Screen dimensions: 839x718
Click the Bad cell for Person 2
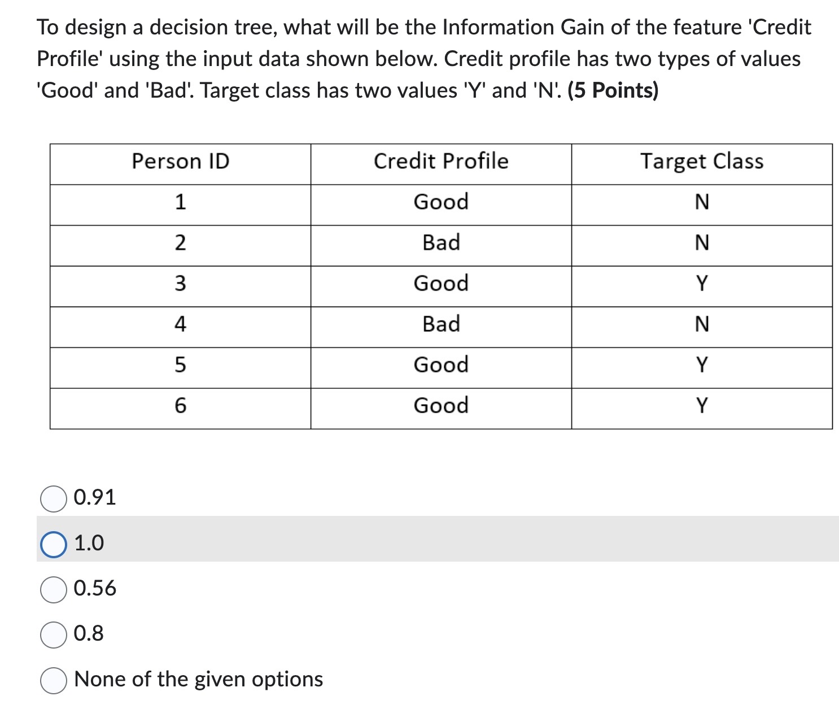pos(441,243)
